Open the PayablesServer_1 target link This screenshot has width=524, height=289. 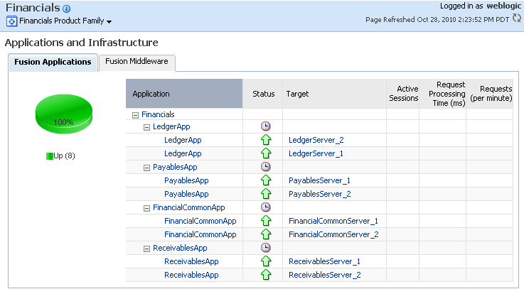pos(319,180)
